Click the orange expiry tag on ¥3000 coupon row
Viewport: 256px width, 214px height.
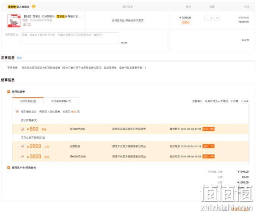tap(209, 156)
